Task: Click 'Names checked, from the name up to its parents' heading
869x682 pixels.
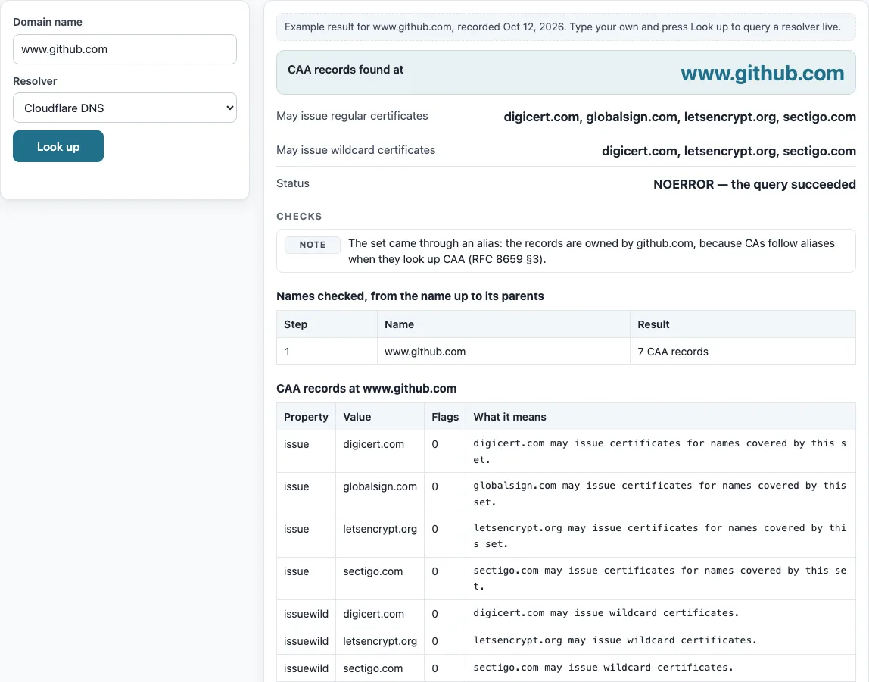Action: pos(410,296)
